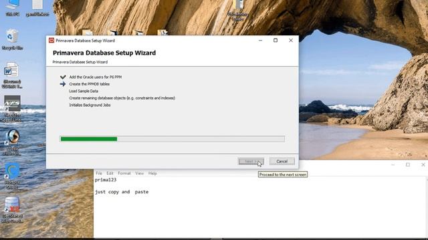Image resolution: width=428 pixels, height=240 pixels.
Task: Maximize the Primavera Database Setup Wizard window
Action: pyautogui.click(x=276, y=40)
